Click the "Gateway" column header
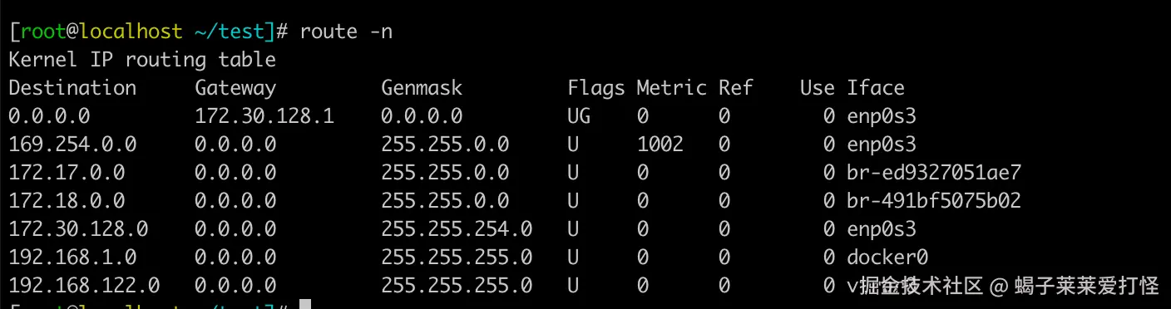Screen dimensions: 1171x309 (235, 87)
